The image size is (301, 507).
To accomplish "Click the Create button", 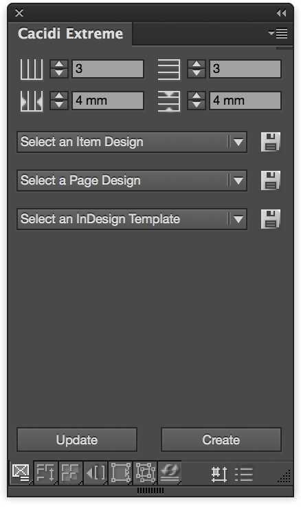I will coord(221,439).
